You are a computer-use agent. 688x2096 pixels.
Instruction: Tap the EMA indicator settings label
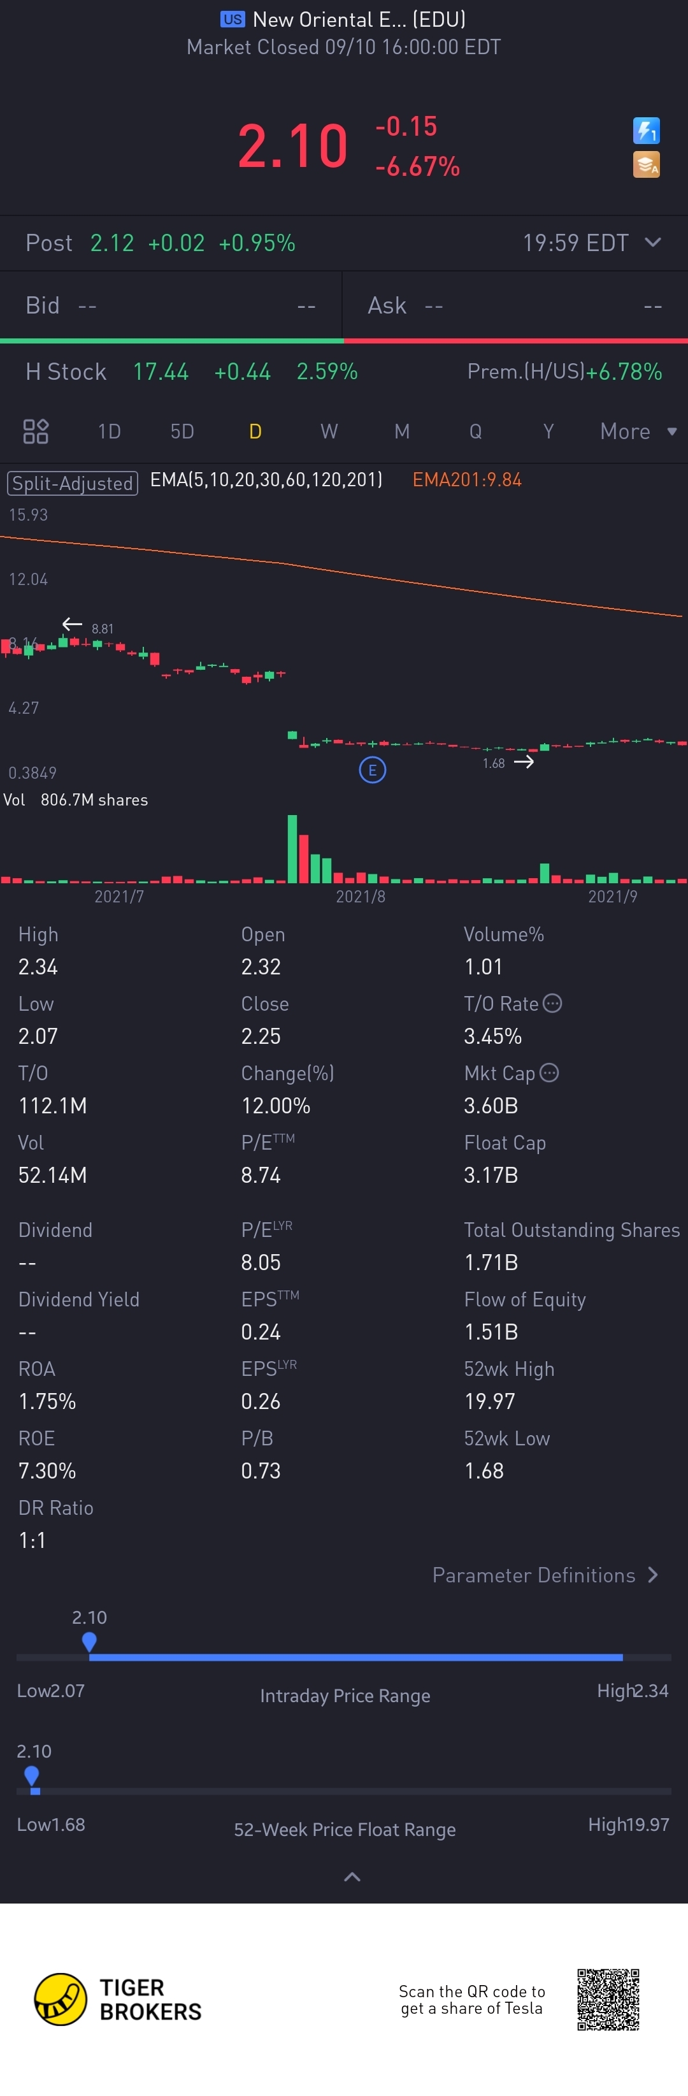266,480
